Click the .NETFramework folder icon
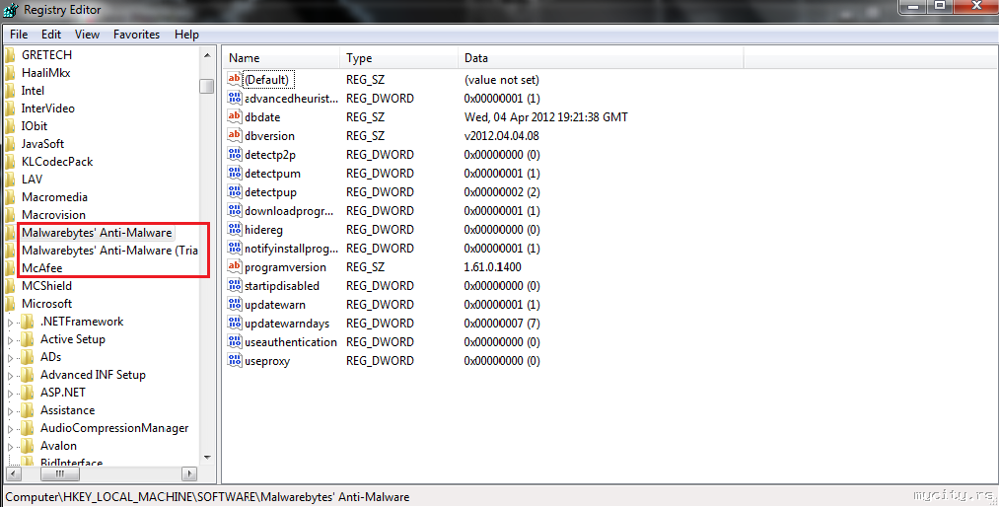 point(27,322)
